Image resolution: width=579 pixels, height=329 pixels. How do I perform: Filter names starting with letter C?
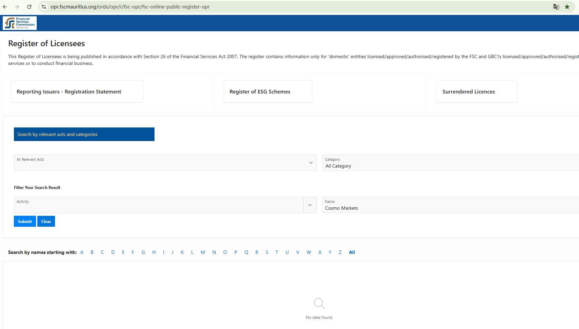(x=102, y=252)
